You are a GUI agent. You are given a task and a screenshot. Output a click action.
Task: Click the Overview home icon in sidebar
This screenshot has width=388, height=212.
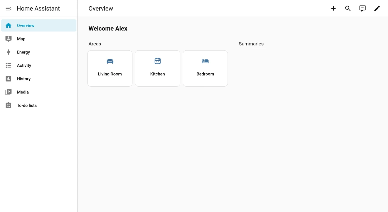tap(9, 25)
